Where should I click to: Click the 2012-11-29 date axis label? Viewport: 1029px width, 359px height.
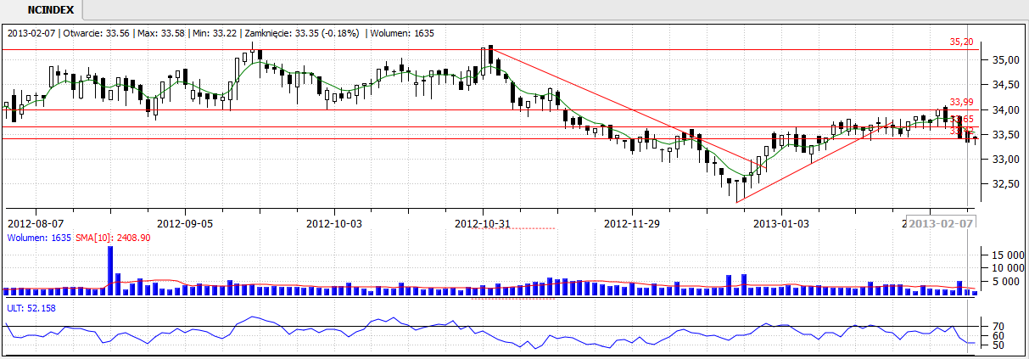pos(632,223)
